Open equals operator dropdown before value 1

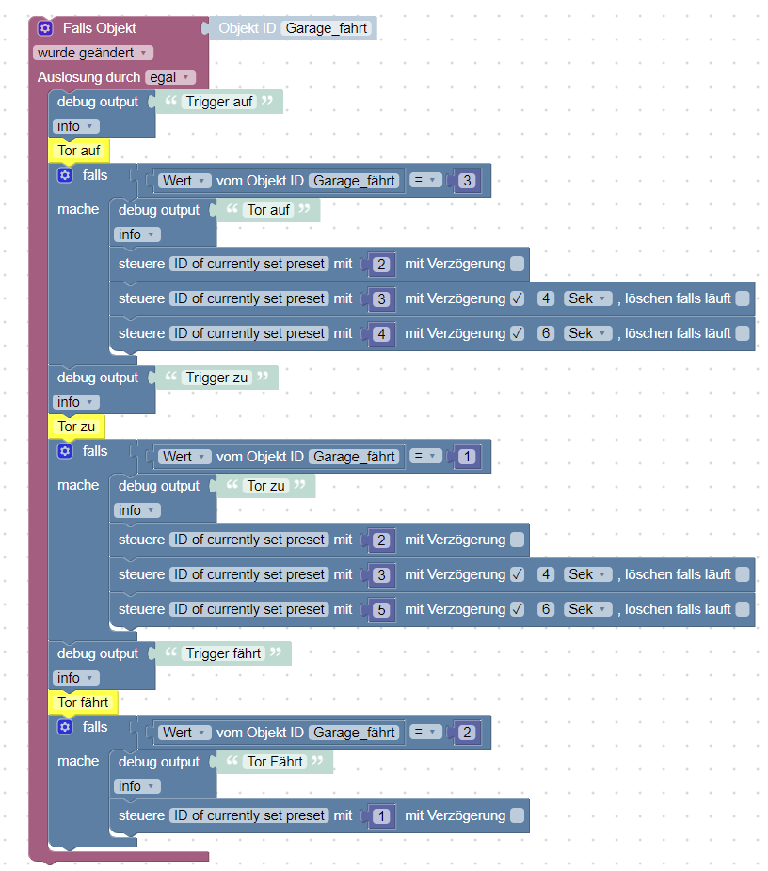pyautogui.click(x=426, y=456)
